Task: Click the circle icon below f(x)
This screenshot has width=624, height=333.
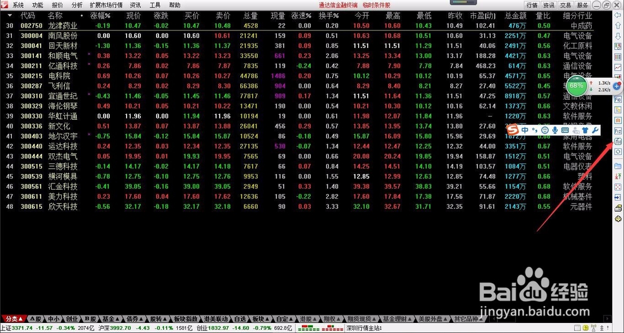Action: [618, 152]
